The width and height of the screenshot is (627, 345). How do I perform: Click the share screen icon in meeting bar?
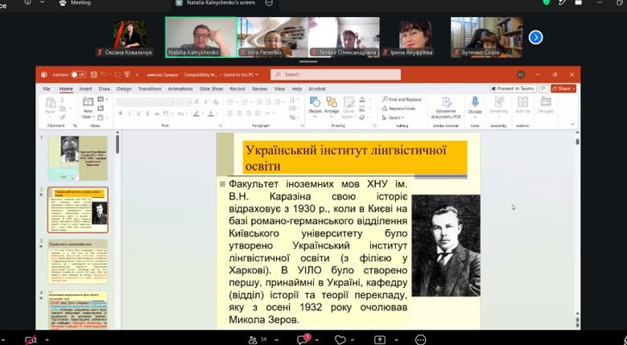coord(379,340)
